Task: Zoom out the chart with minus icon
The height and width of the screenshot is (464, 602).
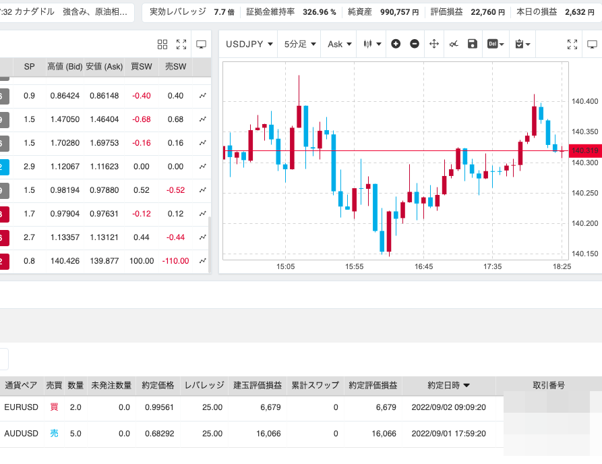Action: click(415, 44)
